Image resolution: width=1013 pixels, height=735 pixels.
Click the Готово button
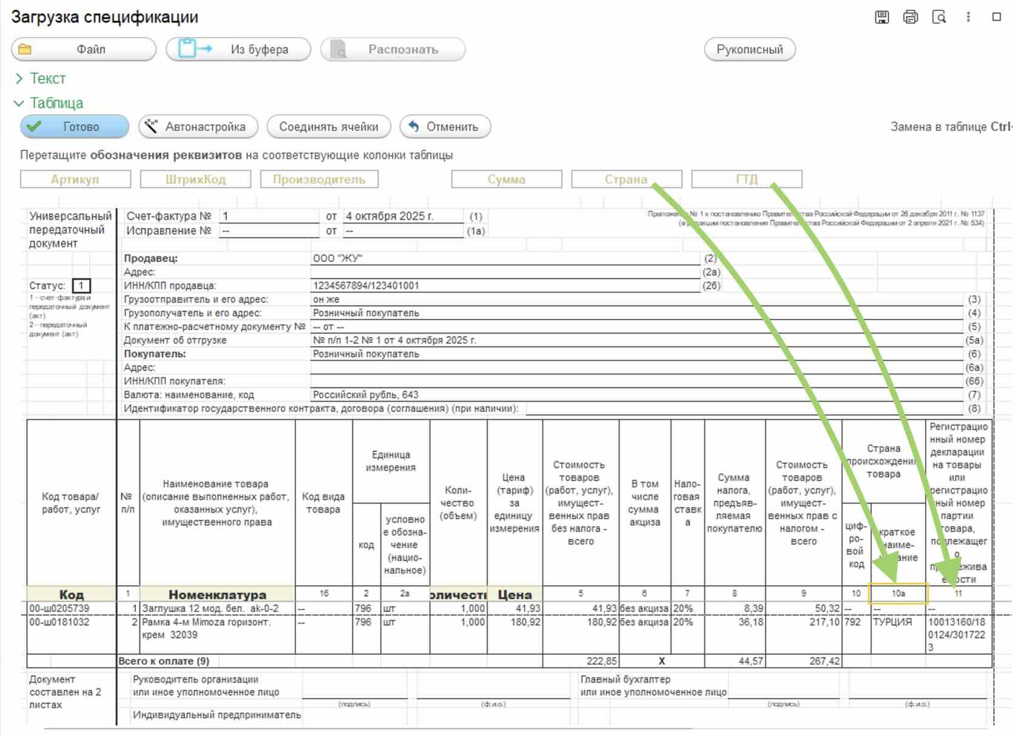point(75,127)
